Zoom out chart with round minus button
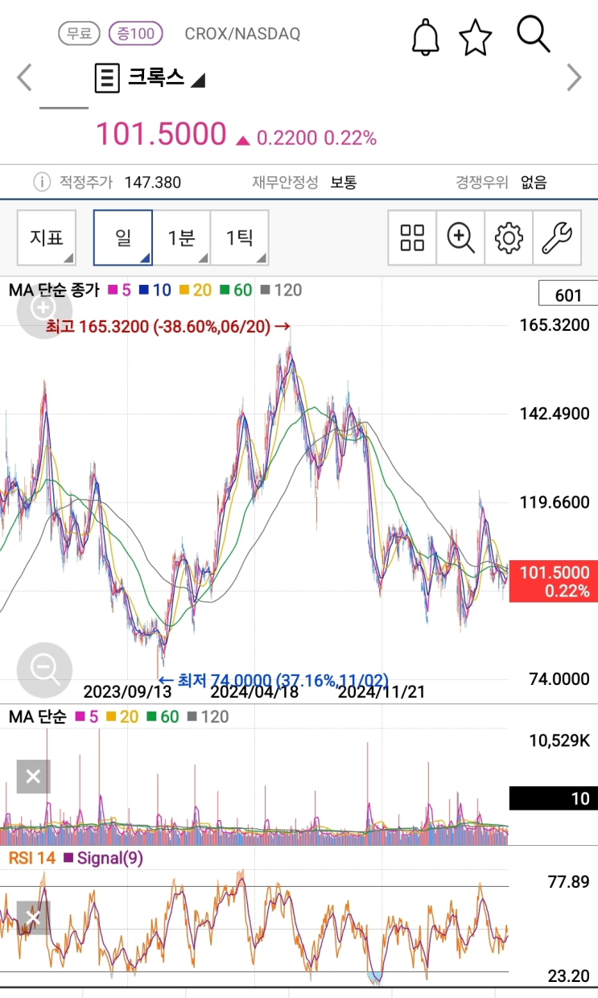Image resolution: width=598 pixels, height=998 pixels. coord(44,670)
